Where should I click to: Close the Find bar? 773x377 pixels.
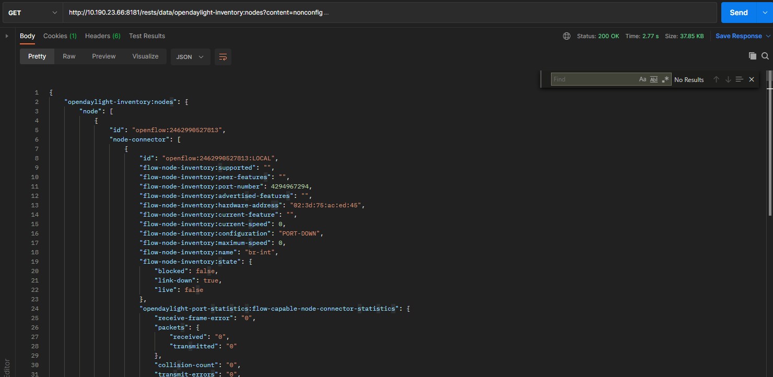[x=752, y=79]
